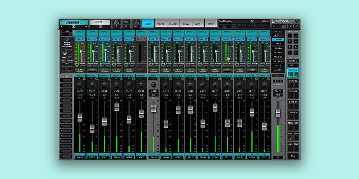The height and width of the screenshot is (179, 359).
Task: Click the TAP tempo button
Action: [x=136, y=26]
